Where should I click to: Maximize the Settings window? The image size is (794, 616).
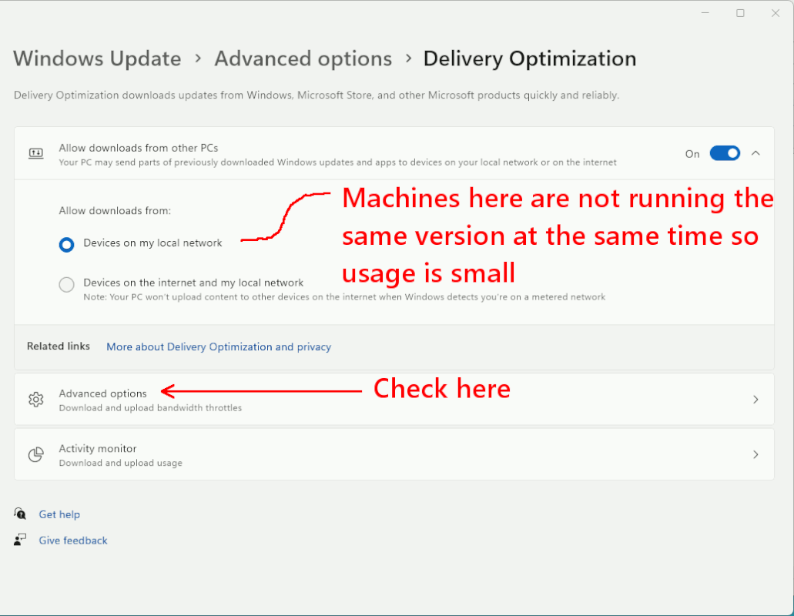(x=740, y=13)
